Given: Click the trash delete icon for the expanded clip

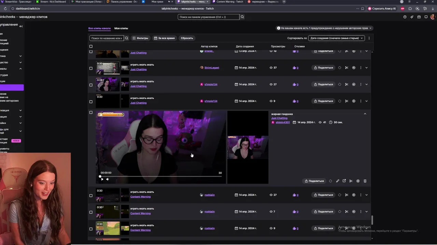Looking at the screenshot, I should (365, 181).
